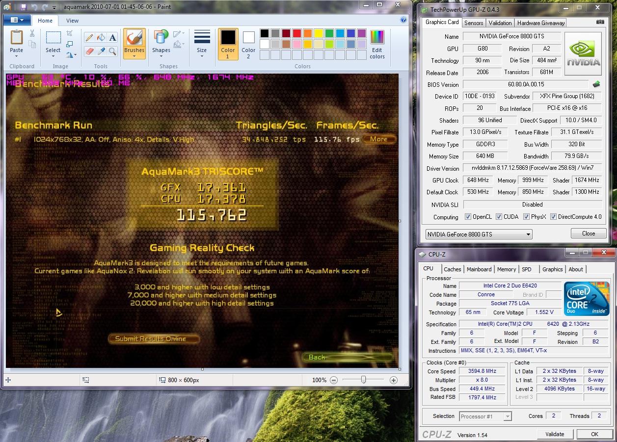Toggle the CUDA checkbox in GPU-Z

499,217
